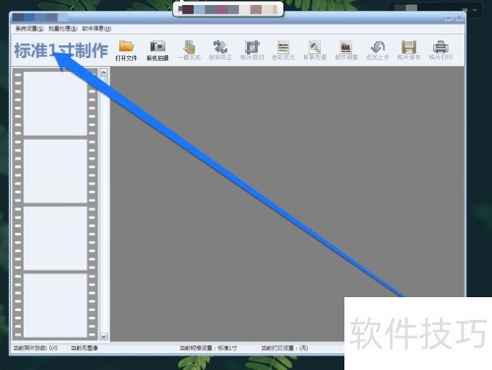Click the 联机拍摄 camera capture icon
Screen dimensions: 492x370
coord(157,46)
